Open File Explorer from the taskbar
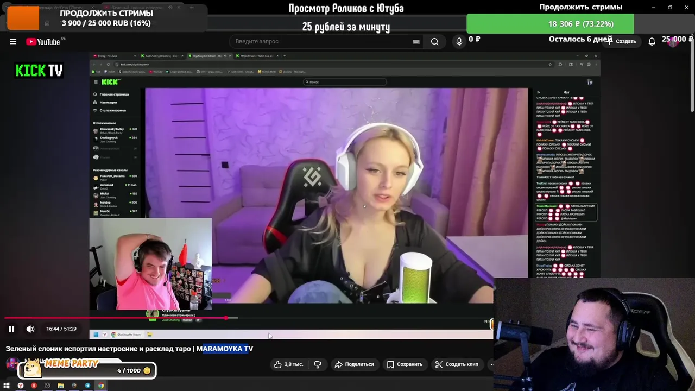Viewport: 695px width, 391px height. [x=61, y=386]
